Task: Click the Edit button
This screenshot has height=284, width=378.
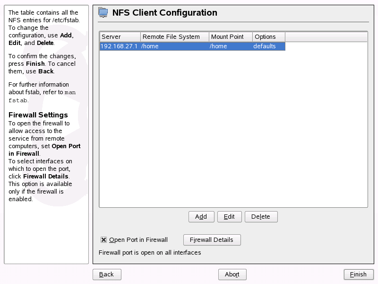Action: tap(229, 217)
